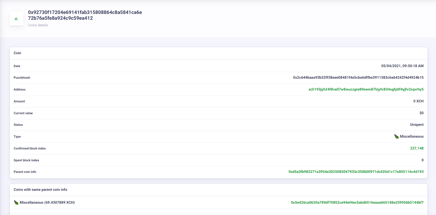
Task: Click the leaf icon next to Miscellaneous (69.4307889 XCH)
Action: pos(16,202)
